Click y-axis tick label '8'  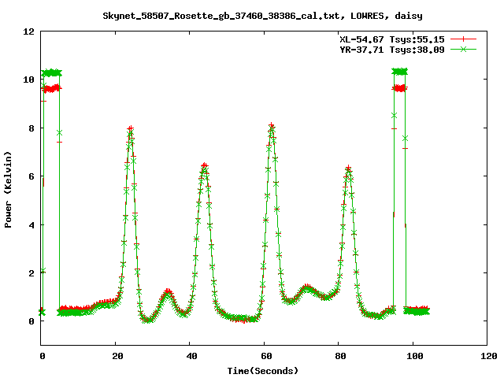pyautogui.click(x=31, y=128)
